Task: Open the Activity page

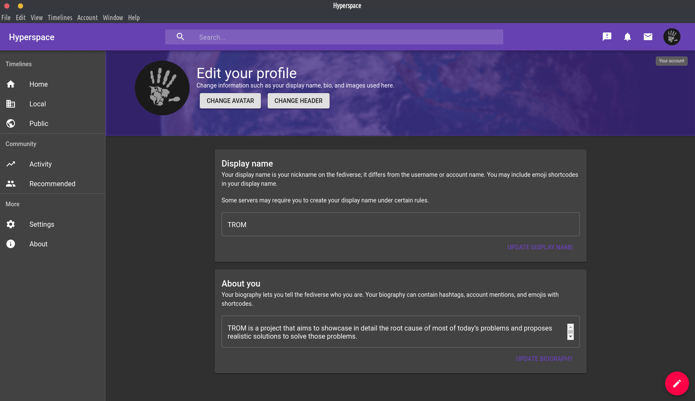Action: [40, 164]
